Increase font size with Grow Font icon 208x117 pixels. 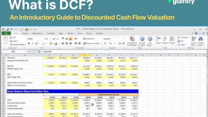point(54,39)
